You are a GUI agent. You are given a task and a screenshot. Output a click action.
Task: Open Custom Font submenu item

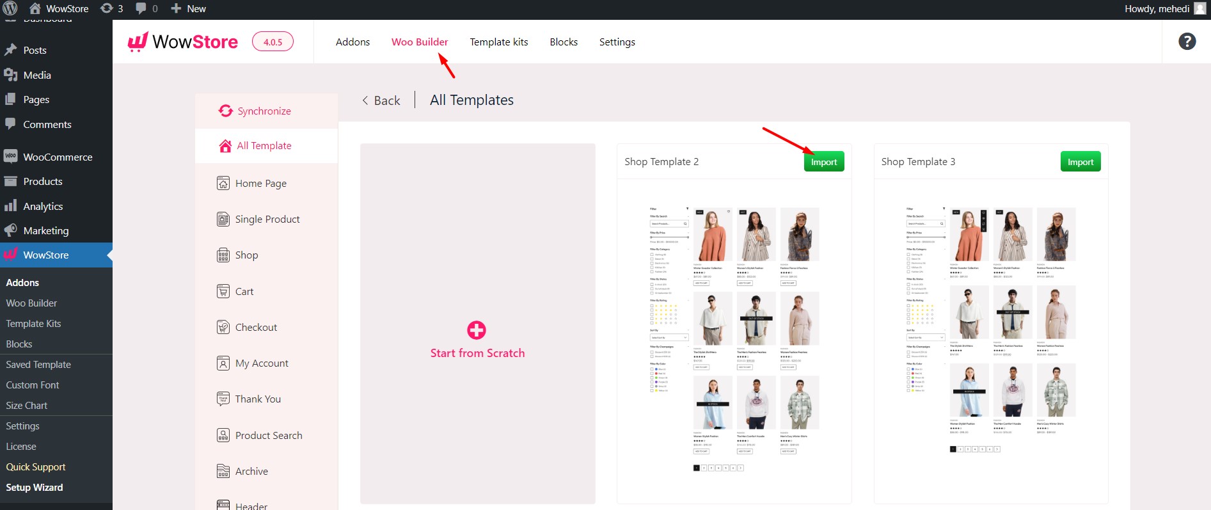[33, 385]
